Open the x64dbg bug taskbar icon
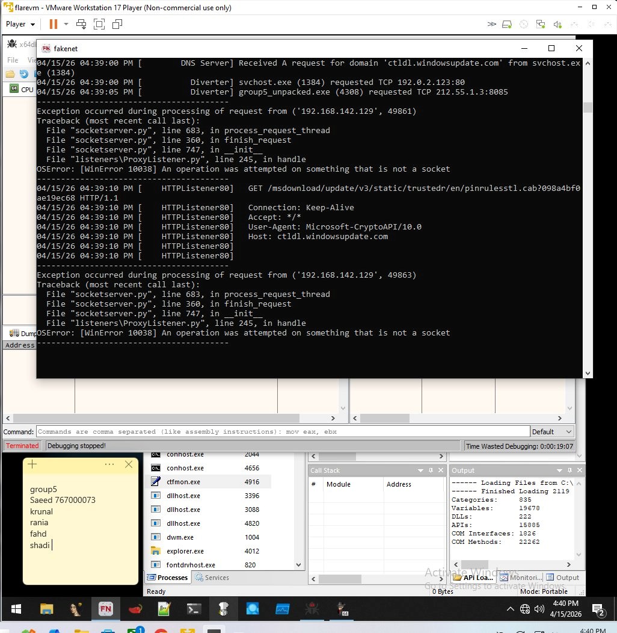The image size is (617, 633). point(312,609)
